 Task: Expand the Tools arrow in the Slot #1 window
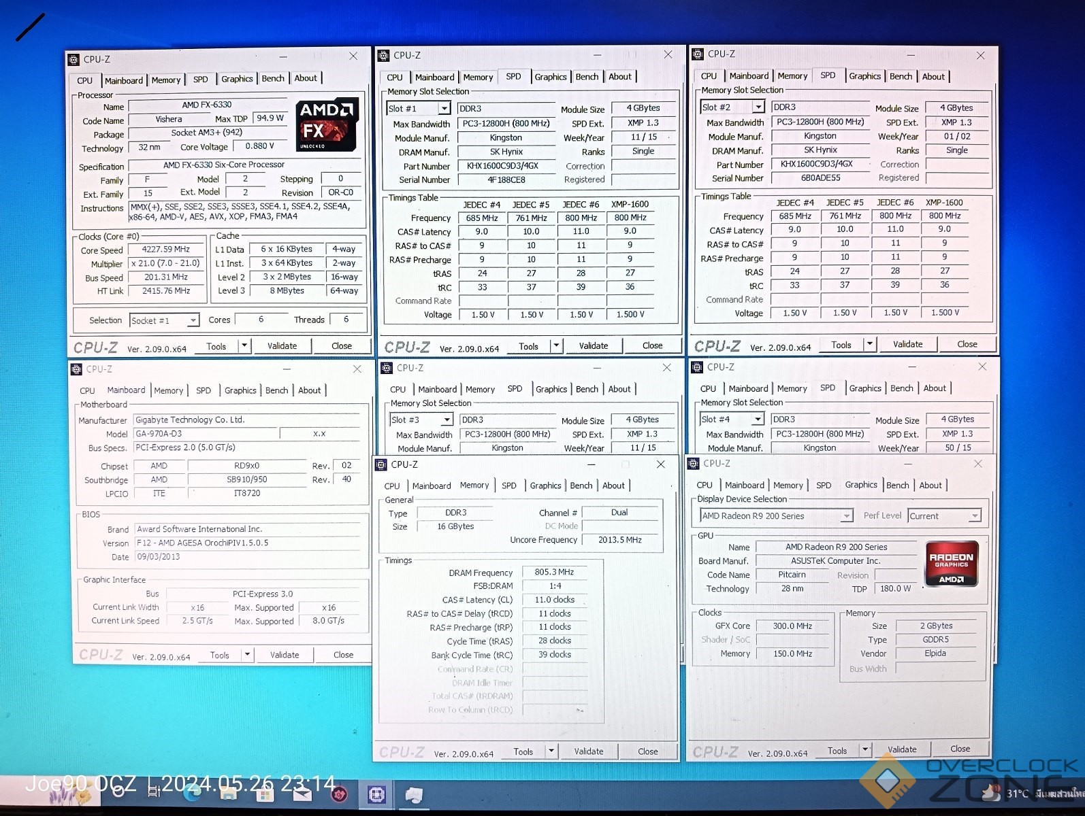click(556, 346)
